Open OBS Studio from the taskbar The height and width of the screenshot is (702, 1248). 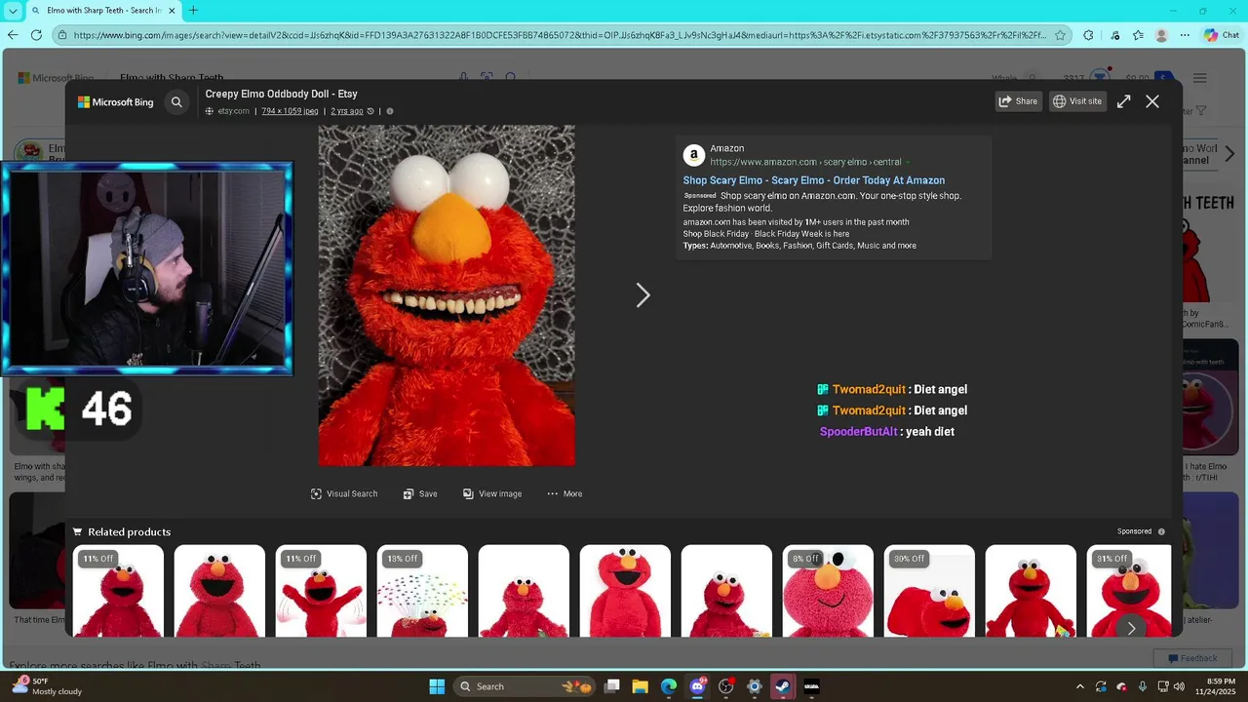(x=725, y=686)
